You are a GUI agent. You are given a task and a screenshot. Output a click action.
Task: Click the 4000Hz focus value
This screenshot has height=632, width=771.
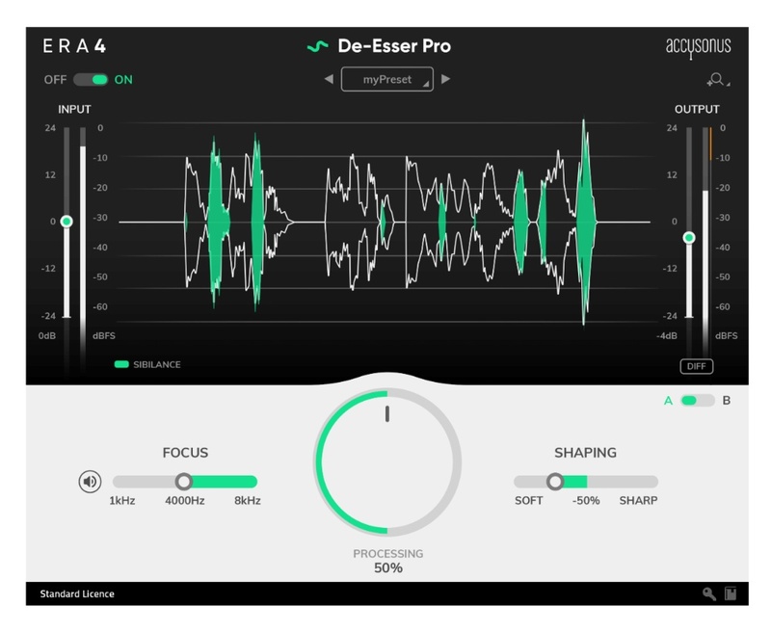(185, 501)
